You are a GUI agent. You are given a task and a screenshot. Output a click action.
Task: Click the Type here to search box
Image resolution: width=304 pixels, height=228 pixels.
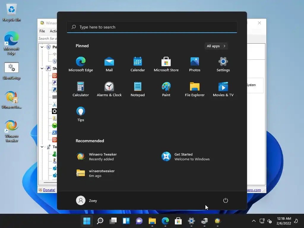[152, 27]
